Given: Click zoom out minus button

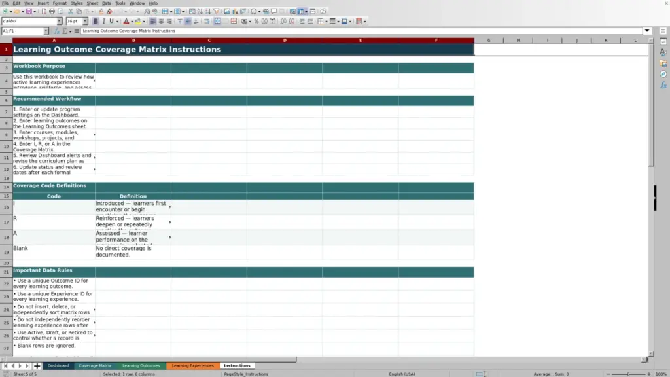Looking at the screenshot, I should (x=608, y=374).
